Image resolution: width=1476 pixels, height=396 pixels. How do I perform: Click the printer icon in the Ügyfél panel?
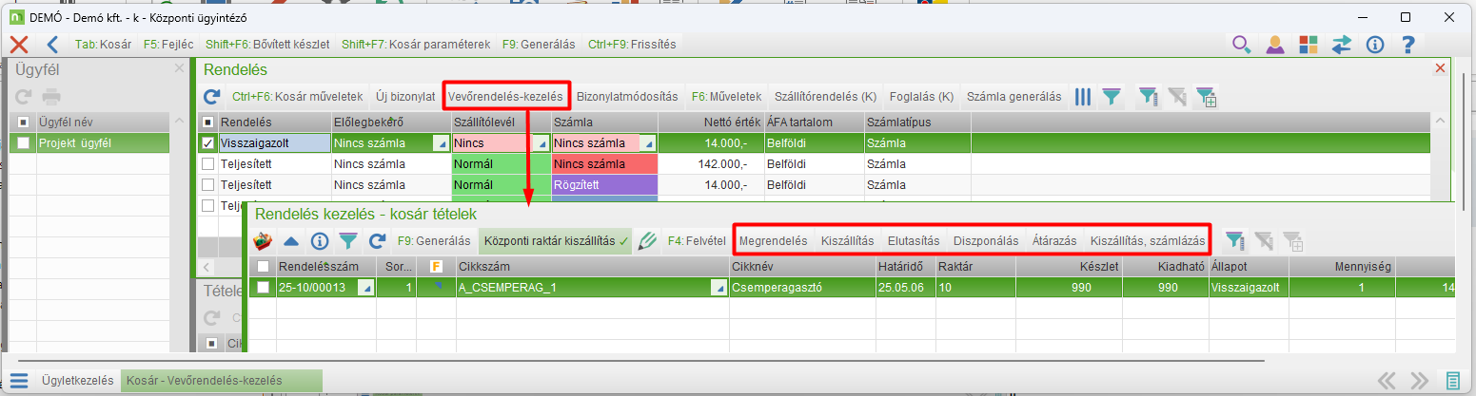51,96
